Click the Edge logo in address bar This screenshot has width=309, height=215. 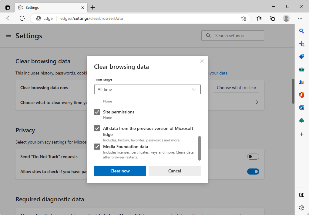(x=39, y=18)
